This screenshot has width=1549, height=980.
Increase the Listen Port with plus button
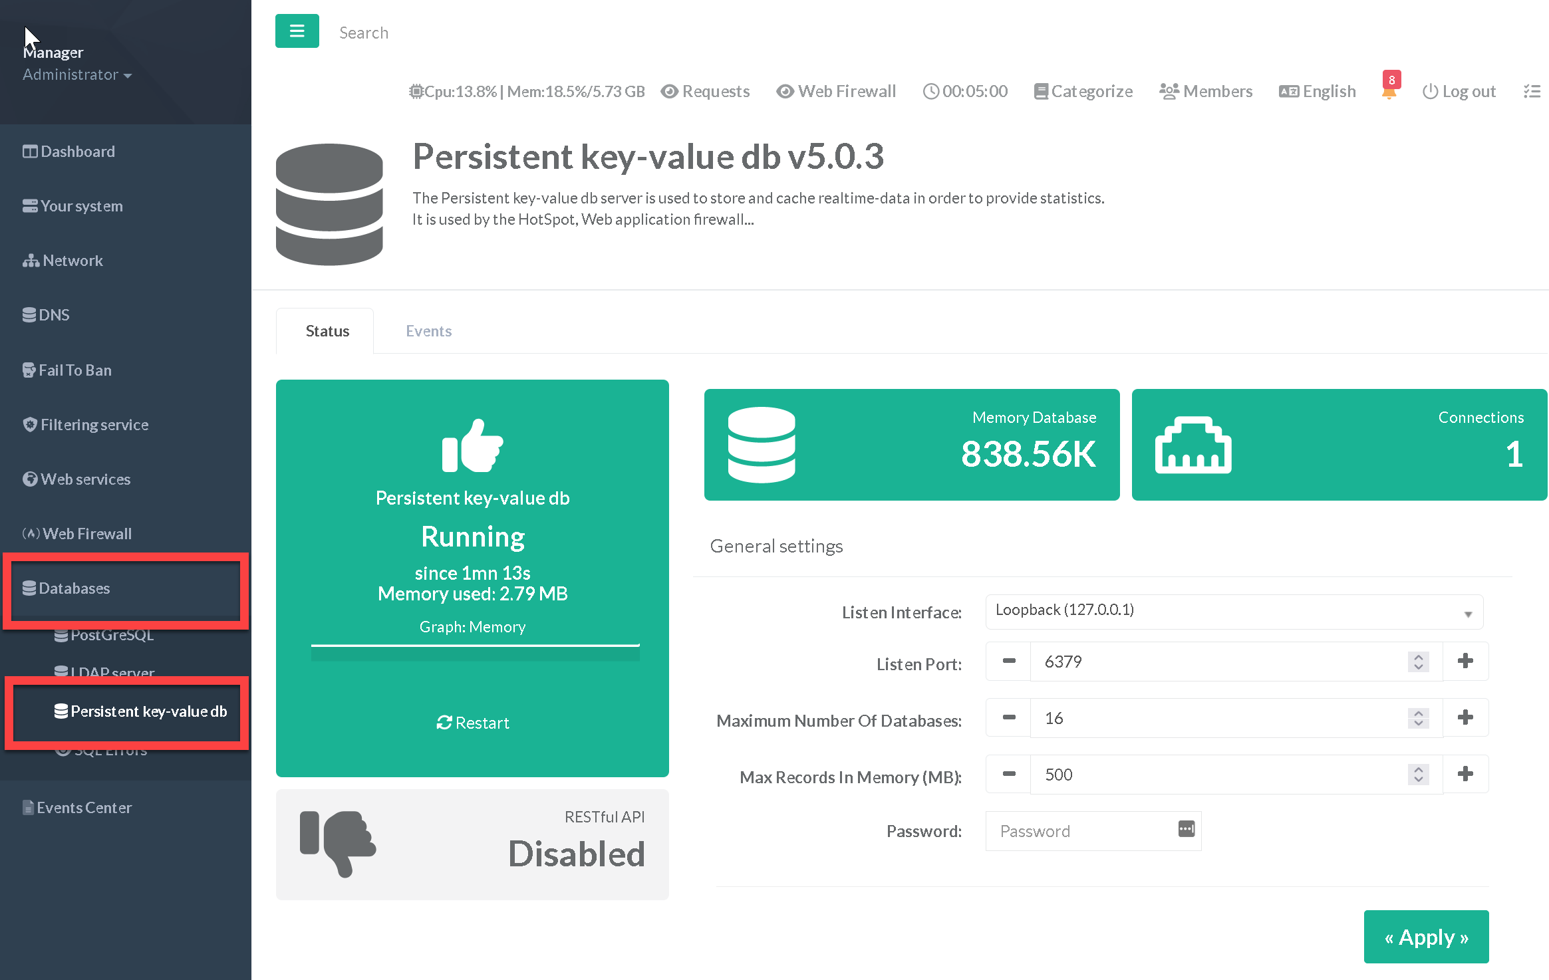click(1465, 661)
